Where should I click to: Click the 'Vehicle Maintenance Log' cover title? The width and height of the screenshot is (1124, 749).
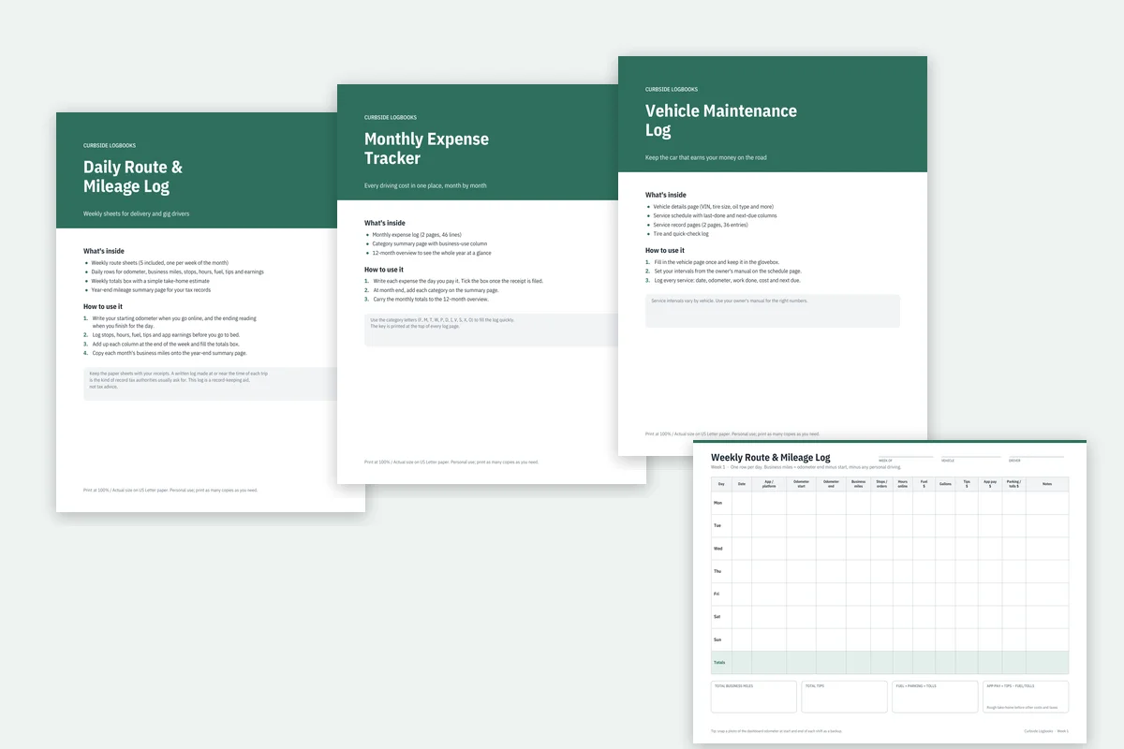(x=721, y=120)
